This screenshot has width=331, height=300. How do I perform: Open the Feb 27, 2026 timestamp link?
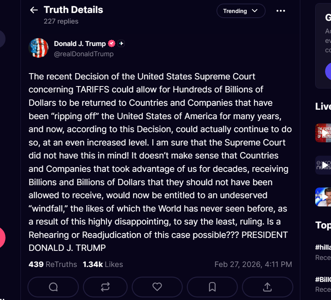pos(253,265)
